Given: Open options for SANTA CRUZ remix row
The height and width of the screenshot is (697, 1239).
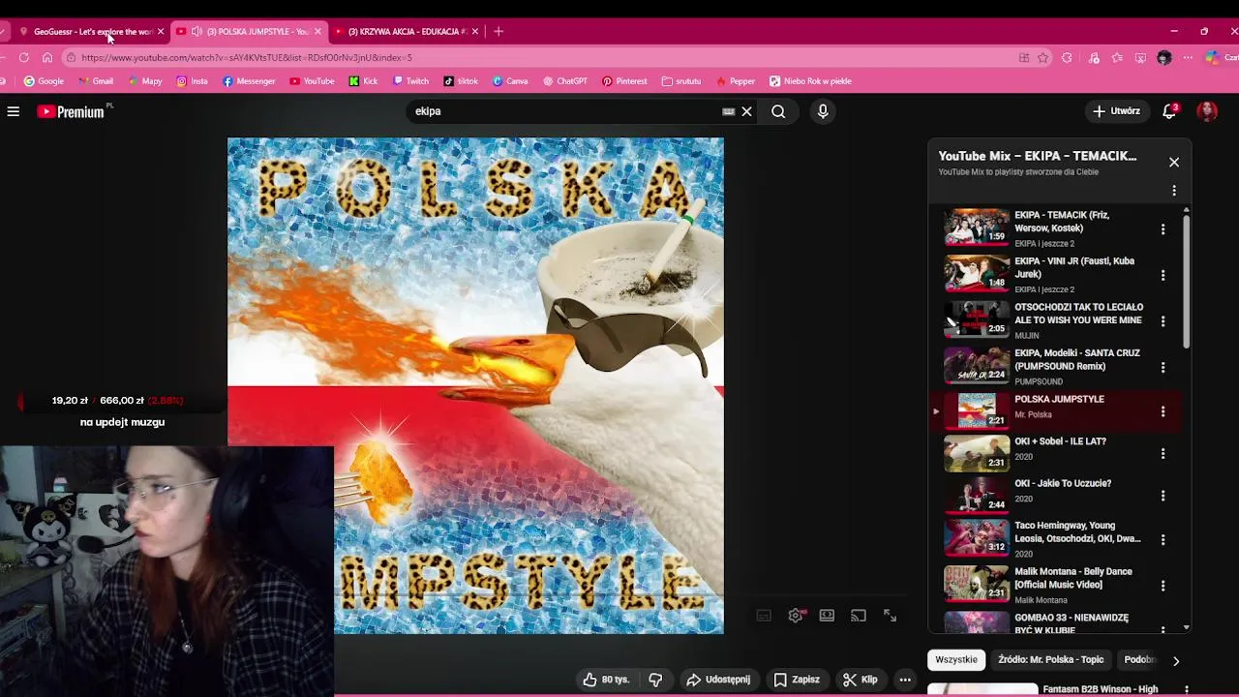Looking at the screenshot, I should [x=1163, y=367].
